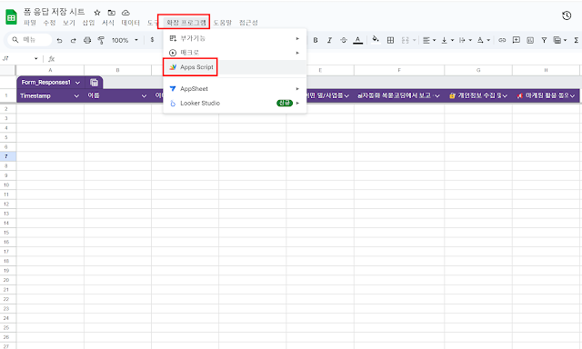The width and height of the screenshot is (582, 349).
Task: Apply currency format with the $ button
Action: pos(152,40)
